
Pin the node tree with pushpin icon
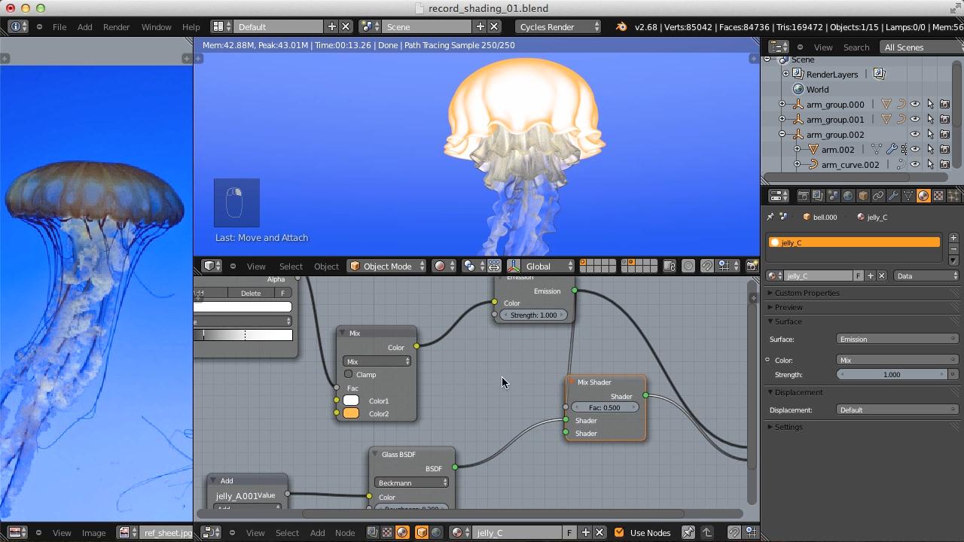pos(688,532)
